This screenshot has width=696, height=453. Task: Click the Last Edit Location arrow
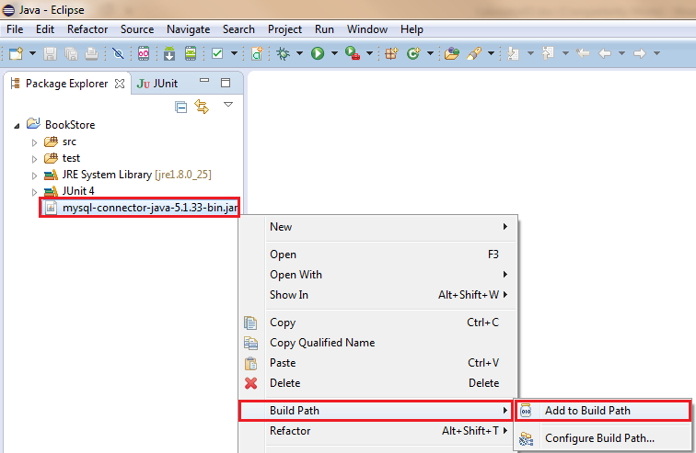coord(583,53)
